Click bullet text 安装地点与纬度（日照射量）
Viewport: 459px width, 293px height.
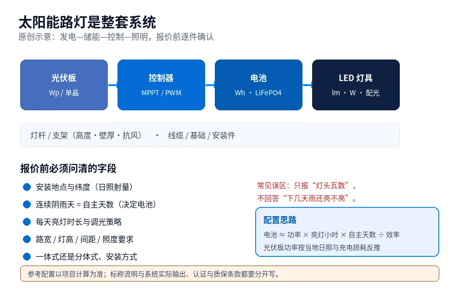(x=84, y=187)
